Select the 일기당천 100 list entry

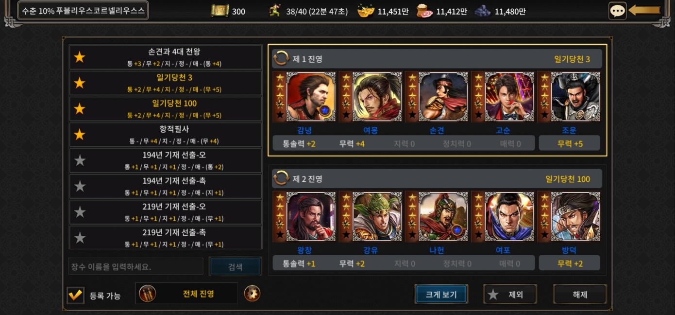166,109
